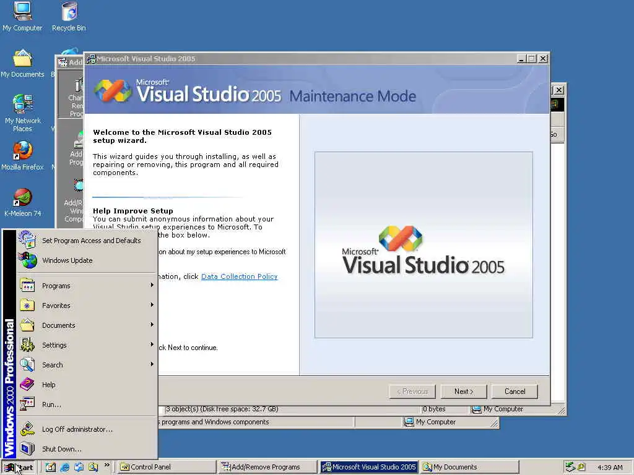
Task: Click the disk free space status text
Action: coord(222,409)
